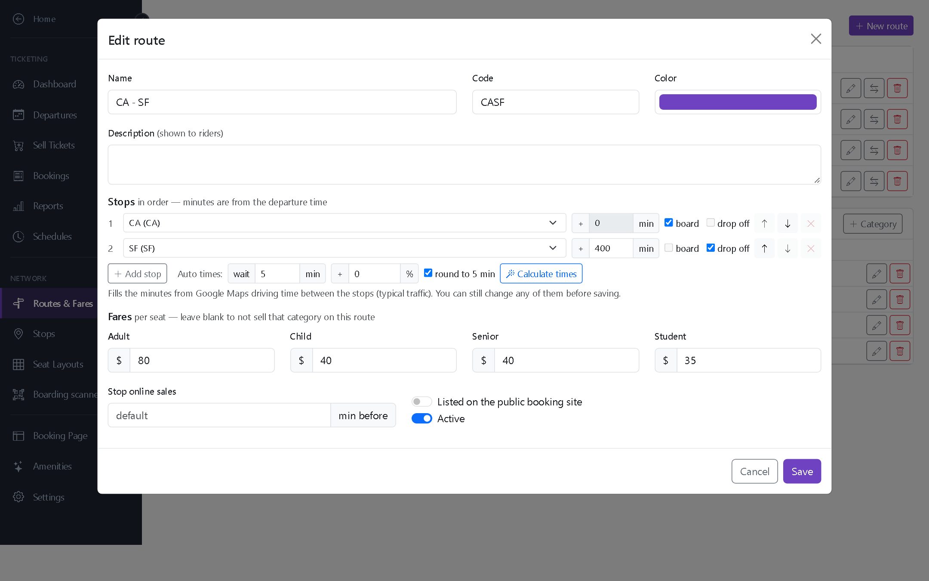929x581 pixels.
Task: Move the SF (SF) stop down
Action: [787, 248]
